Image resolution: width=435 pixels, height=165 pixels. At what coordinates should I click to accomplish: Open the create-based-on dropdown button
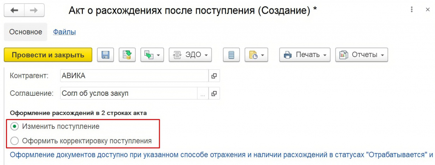point(152,55)
